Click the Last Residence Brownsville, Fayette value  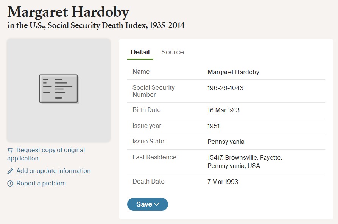pyautogui.click(x=245, y=162)
